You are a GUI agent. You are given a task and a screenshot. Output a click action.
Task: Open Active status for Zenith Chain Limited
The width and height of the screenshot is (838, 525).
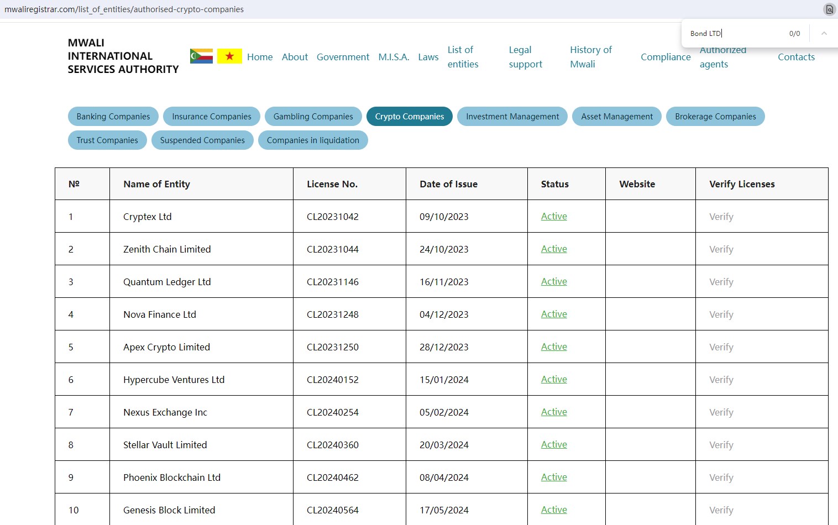(x=553, y=249)
